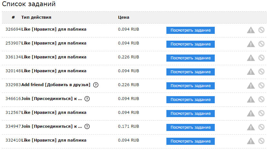The image size is (267, 150).
Task: Report task 336134 using the warning icon
Action: click(251, 58)
